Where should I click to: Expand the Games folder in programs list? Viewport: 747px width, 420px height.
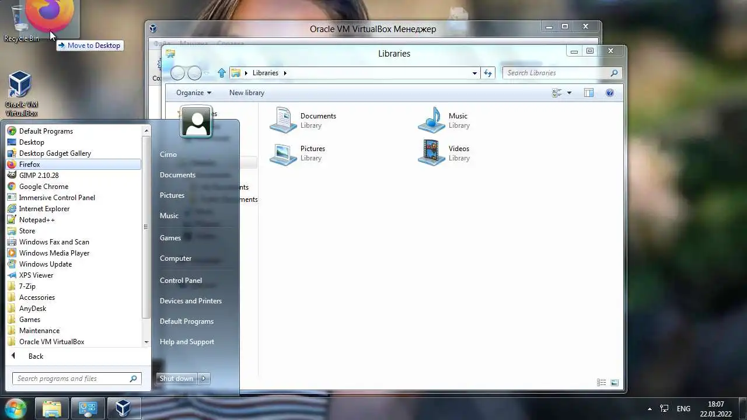click(74, 320)
